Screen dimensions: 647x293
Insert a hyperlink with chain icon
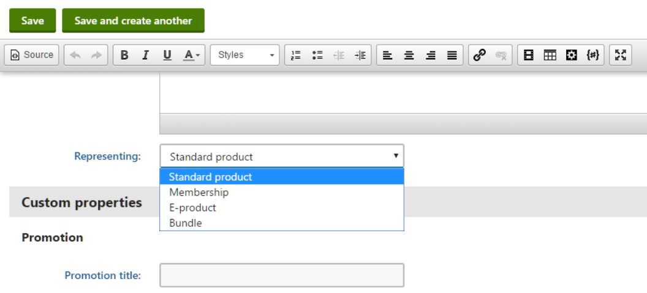tap(479, 55)
